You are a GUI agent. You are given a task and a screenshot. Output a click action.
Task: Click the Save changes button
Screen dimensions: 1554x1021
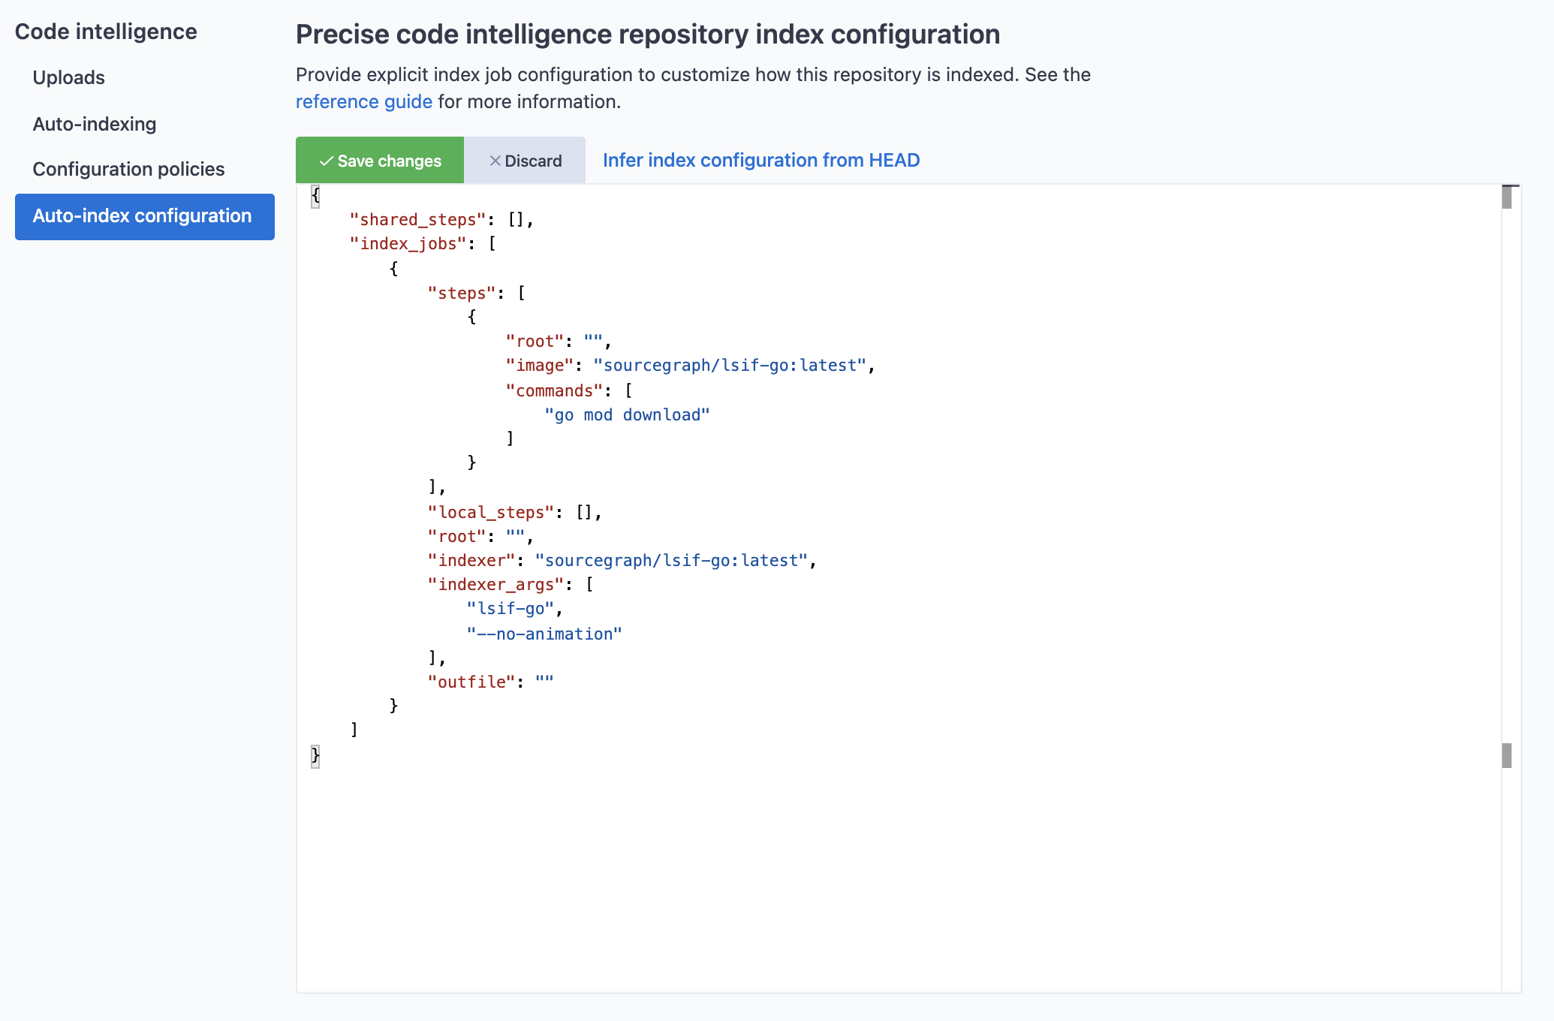[x=380, y=161]
